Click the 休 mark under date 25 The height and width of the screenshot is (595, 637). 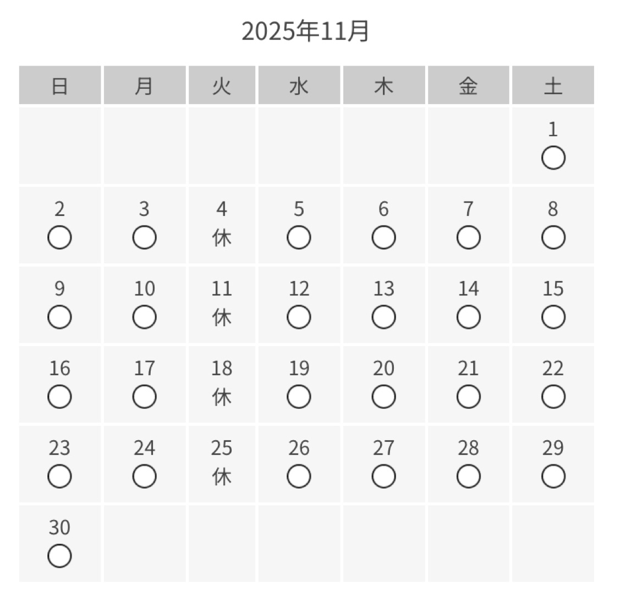click(222, 477)
